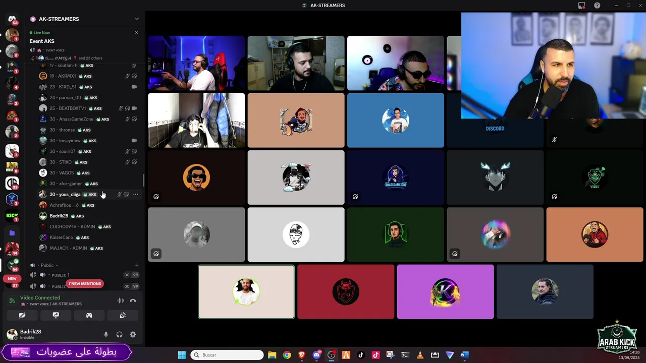Image resolution: width=646 pixels, height=363 pixels.
Task: Open Video Connected connection details
Action: pyautogui.click(x=40, y=298)
